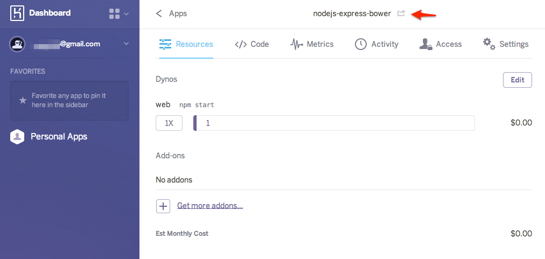Click the star icon in Favorites box
Screen dimensions: 545x259
(x=23, y=100)
